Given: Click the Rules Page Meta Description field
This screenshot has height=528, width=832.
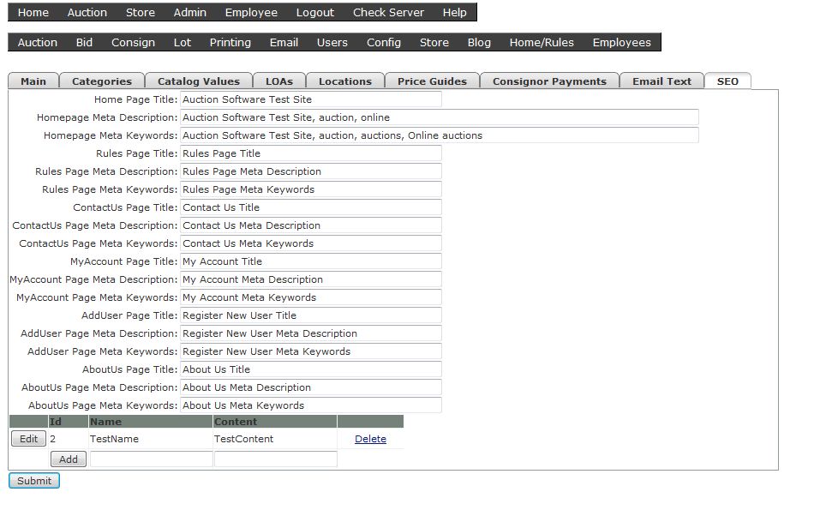Looking at the screenshot, I should [x=311, y=171].
